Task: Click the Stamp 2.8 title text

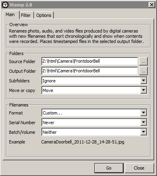Action: [x=20, y=5]
